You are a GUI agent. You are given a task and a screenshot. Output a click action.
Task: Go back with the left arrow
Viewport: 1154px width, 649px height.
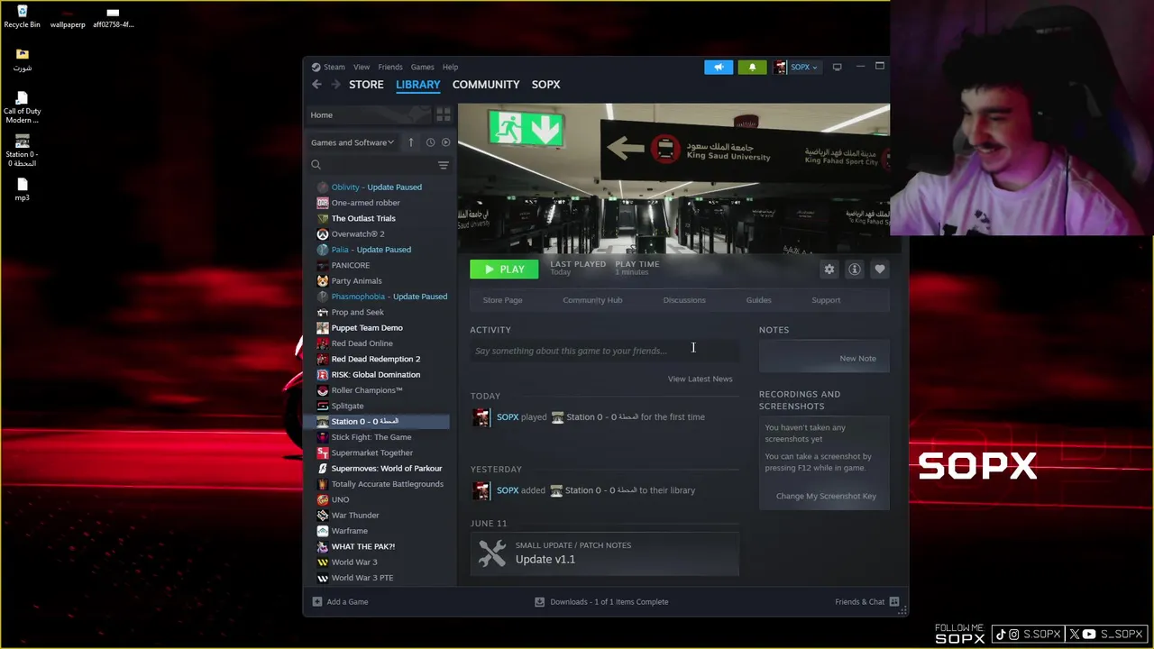pos(316,84)
